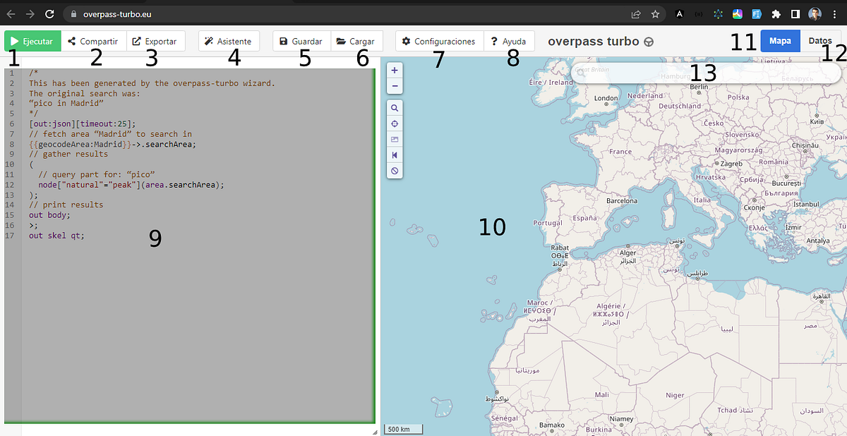Open the Ayuda help page
The image size is (847, 436).
(x=510, y=41)
